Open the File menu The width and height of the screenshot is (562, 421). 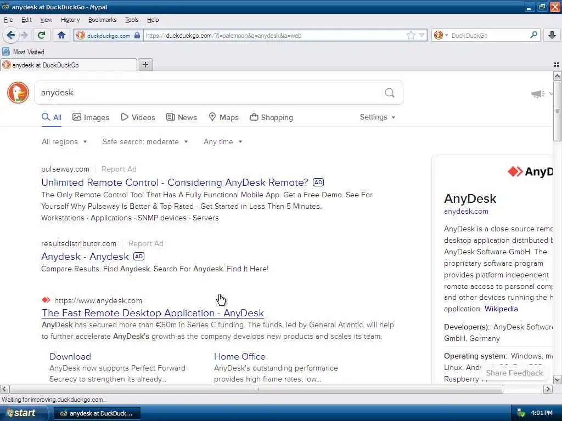click(x=8, y=20)
